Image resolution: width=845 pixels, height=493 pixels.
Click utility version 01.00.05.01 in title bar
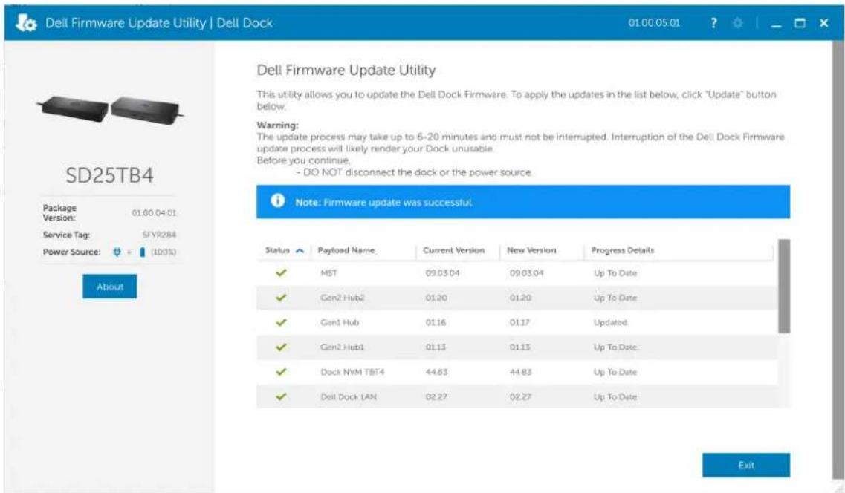tap(654, 23)
